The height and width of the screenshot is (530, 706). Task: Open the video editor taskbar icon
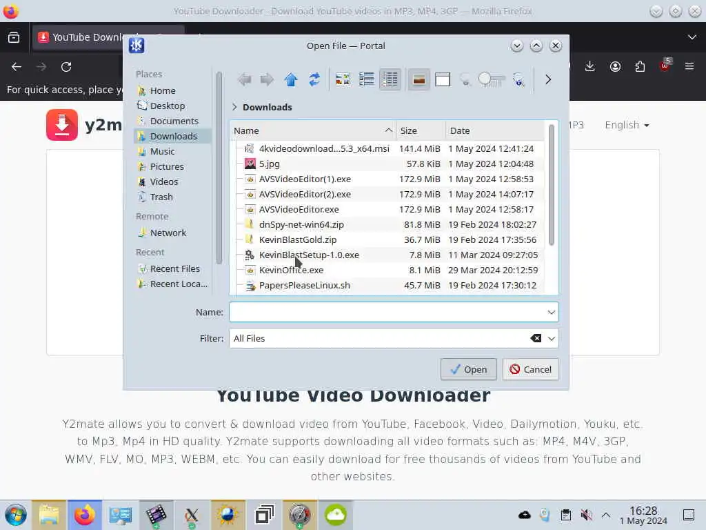pyautogui.click(x=156, y=515)
